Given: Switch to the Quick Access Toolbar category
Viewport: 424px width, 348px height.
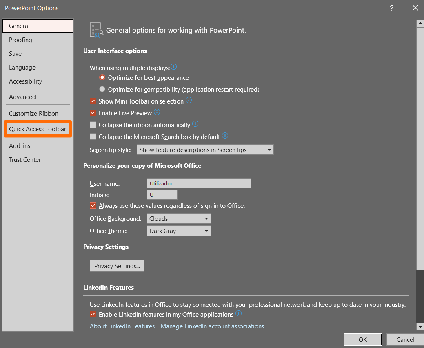Looking at the screenshot, I should coord(38,129).
